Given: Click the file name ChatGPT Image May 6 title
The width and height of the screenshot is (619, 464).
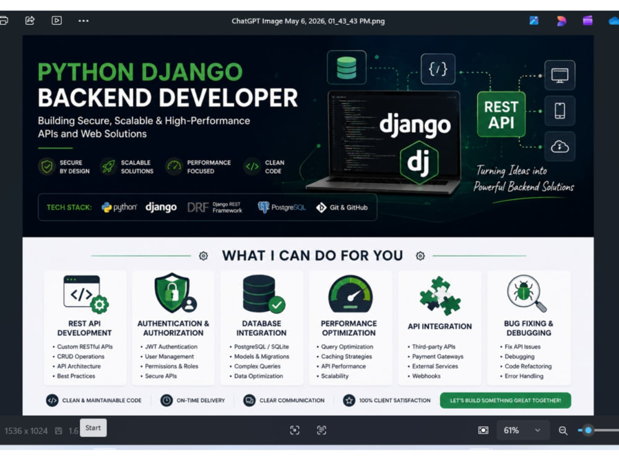Looking at the screenshot, I should pos(308,21).
